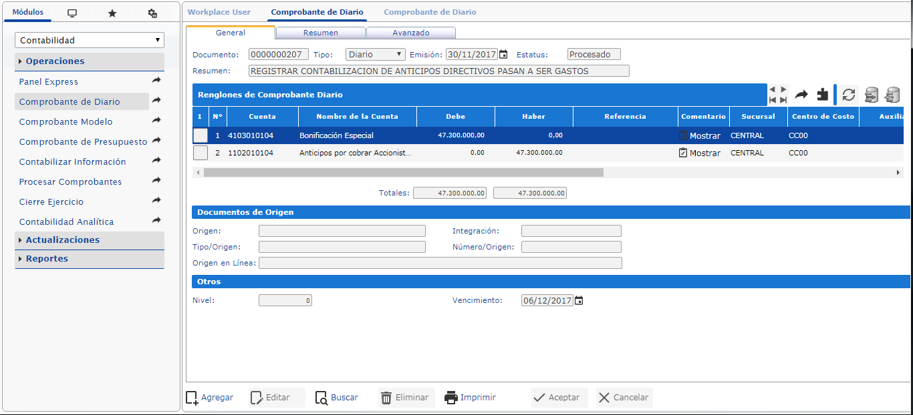This screenshot has width=913, height=415.
Task: Click the arrow icon next to Contabilidad Analítica
Action: tap(156, 221)
